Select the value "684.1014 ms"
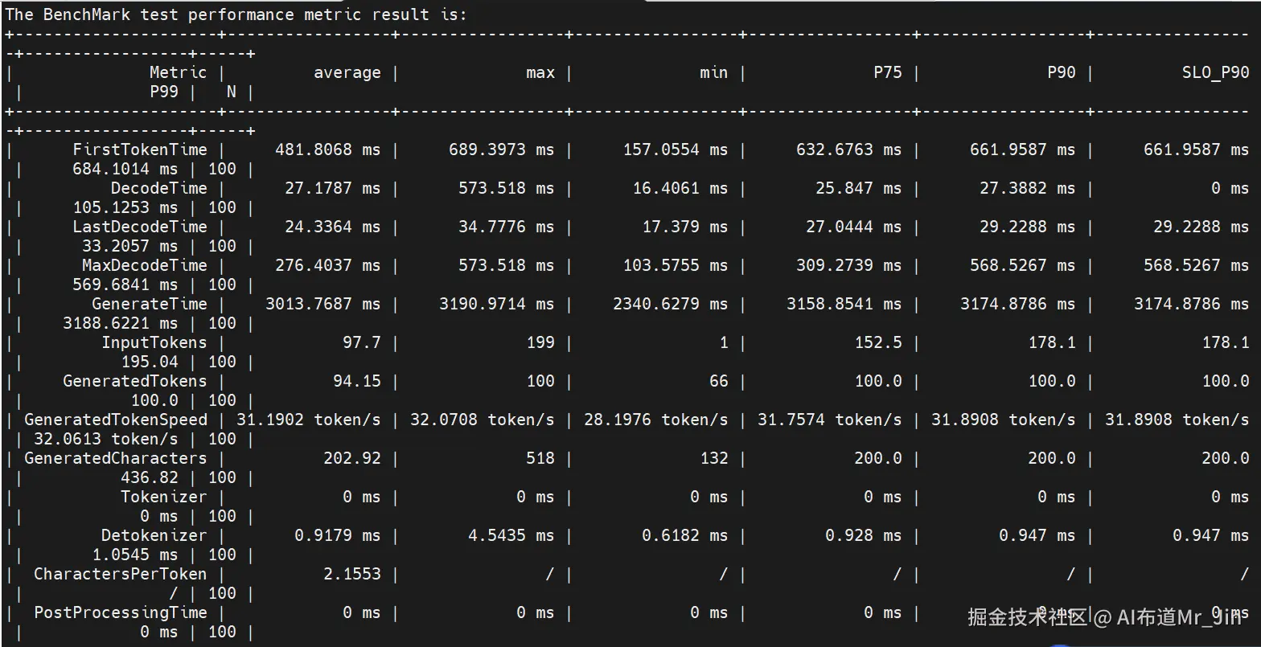This screenshot has height=647, width=1261. click(125, 169)
